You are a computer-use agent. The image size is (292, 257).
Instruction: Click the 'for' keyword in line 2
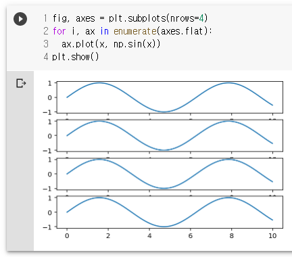[x=59, y=31]
